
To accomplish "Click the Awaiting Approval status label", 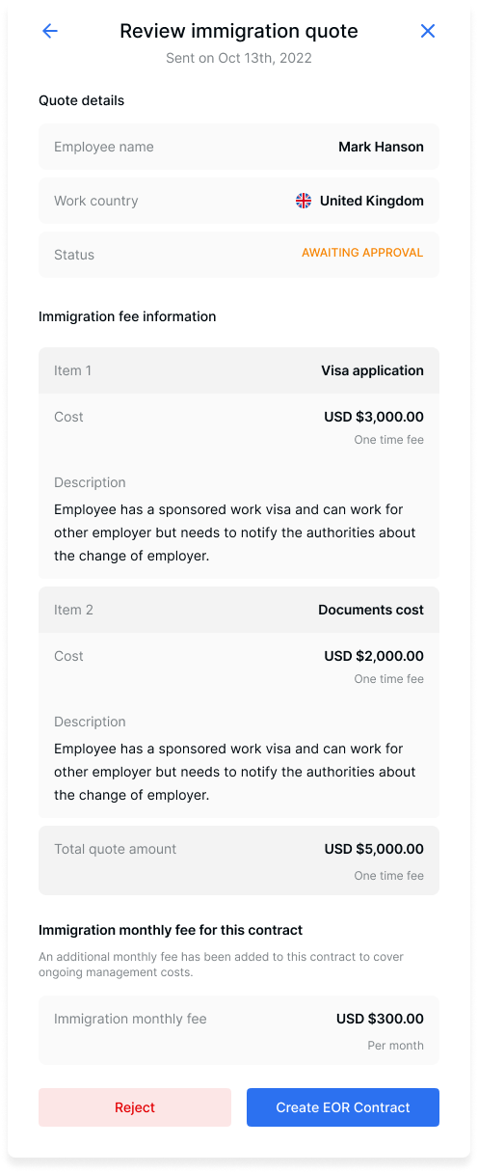I will coord(362,253).
